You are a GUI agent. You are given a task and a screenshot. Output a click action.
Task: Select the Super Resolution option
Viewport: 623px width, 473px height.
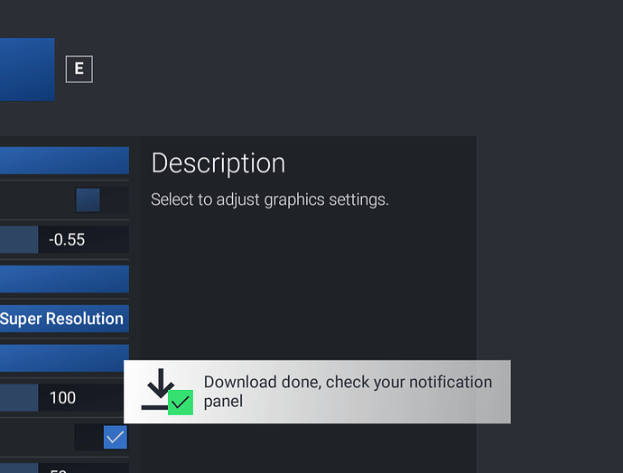pyautogui.click(x=64, y=319)
